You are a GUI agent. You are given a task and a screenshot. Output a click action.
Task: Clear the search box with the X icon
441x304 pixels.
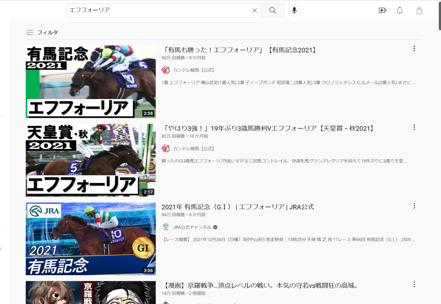[255, 10]
